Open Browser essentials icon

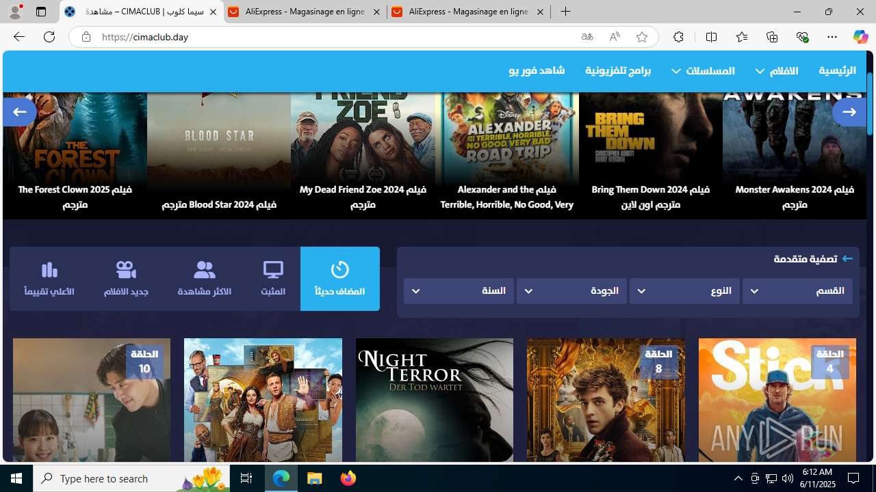coord(802,37)
